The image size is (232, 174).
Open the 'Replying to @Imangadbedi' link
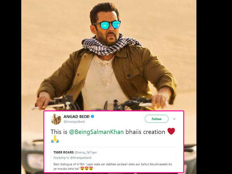point(73,158)
